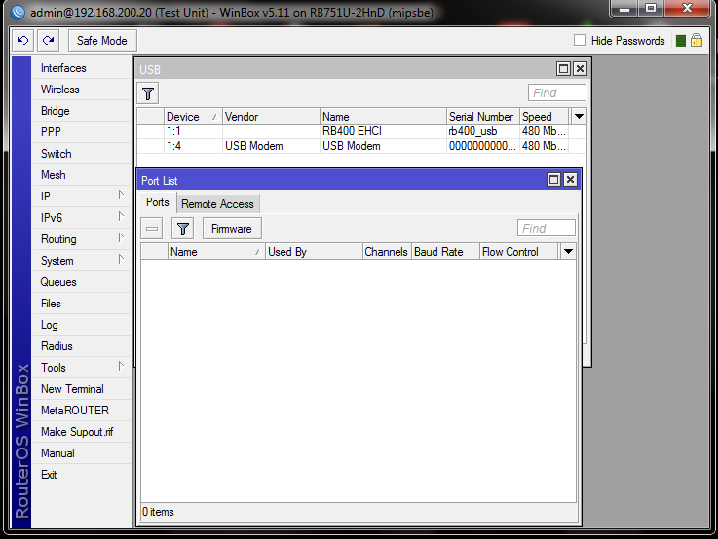Image resolution: width=718 pixels, height=539 pixels.
Task: Sort Port List by Flow Control column
Action: point(519,252)
